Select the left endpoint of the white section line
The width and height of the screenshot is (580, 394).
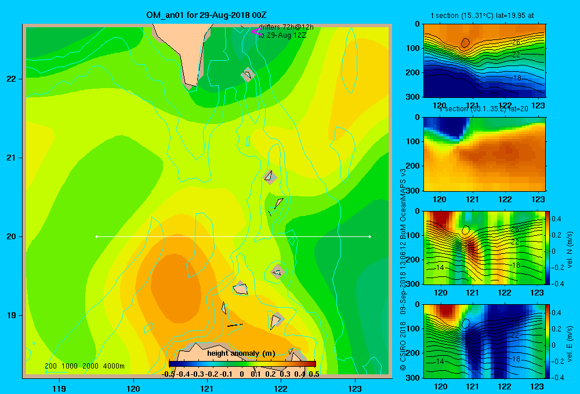[96, 236]
